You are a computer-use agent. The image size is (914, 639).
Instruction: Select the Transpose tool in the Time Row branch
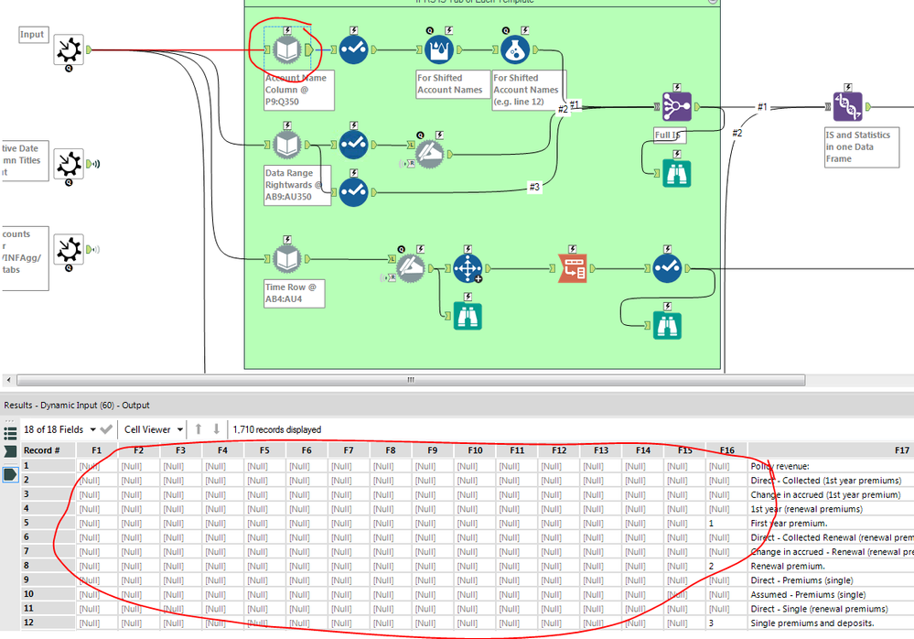468,268
